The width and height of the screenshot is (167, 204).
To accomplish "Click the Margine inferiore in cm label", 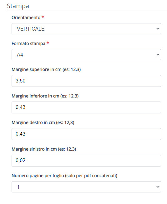I will (45, 96).
